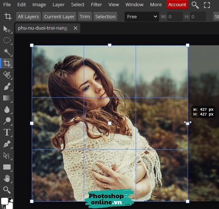219x209 pixels.
Task: Open the white foreground color swatch
Action: [5, 201]
